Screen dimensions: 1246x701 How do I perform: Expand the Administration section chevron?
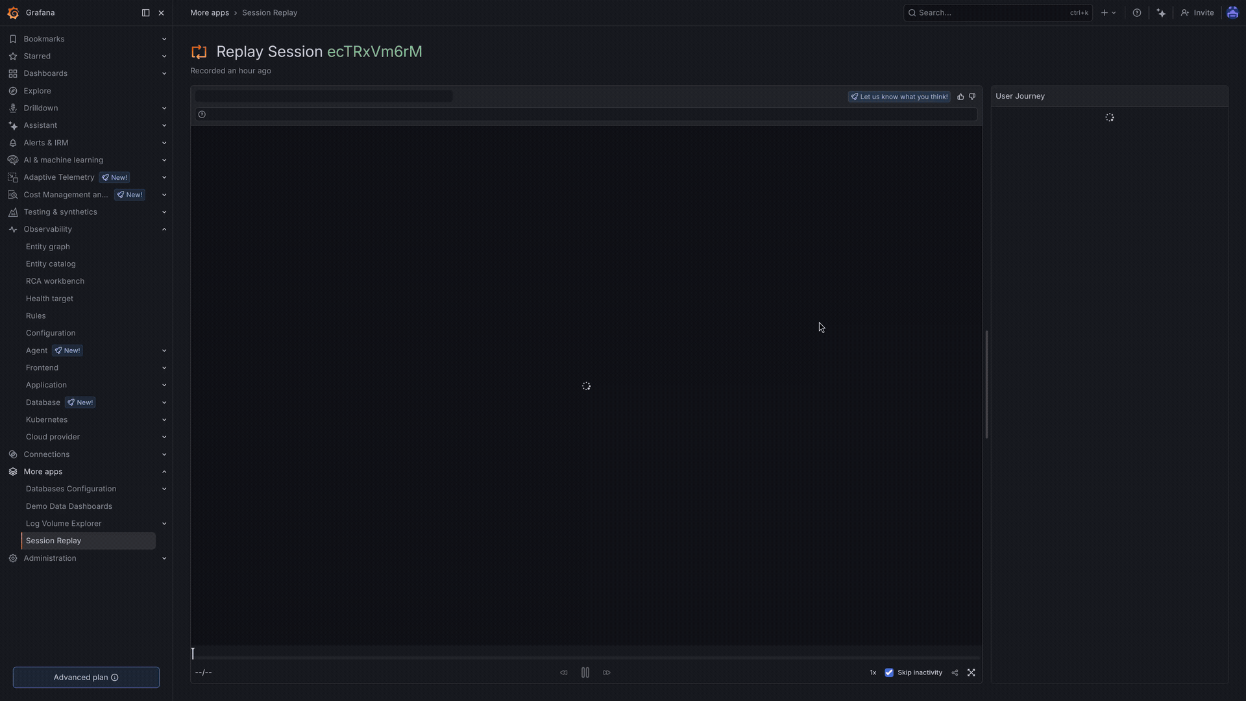pos(164,558)
